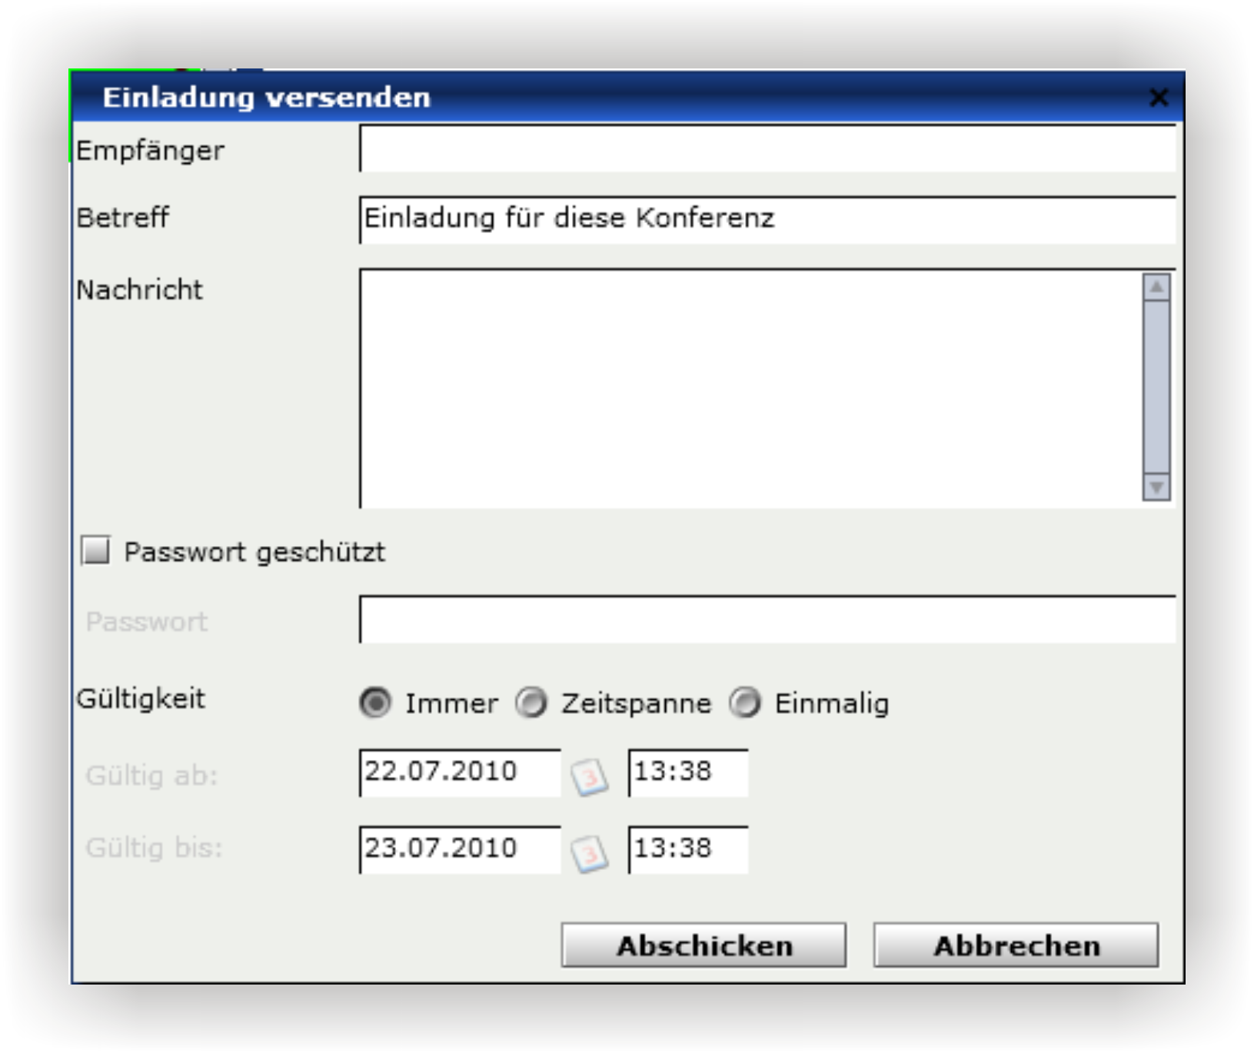Image resolution: width=1254 pixels, height=1053 pixels.
Task: Click the message scrollbar down arrow
Action: 1156,487
